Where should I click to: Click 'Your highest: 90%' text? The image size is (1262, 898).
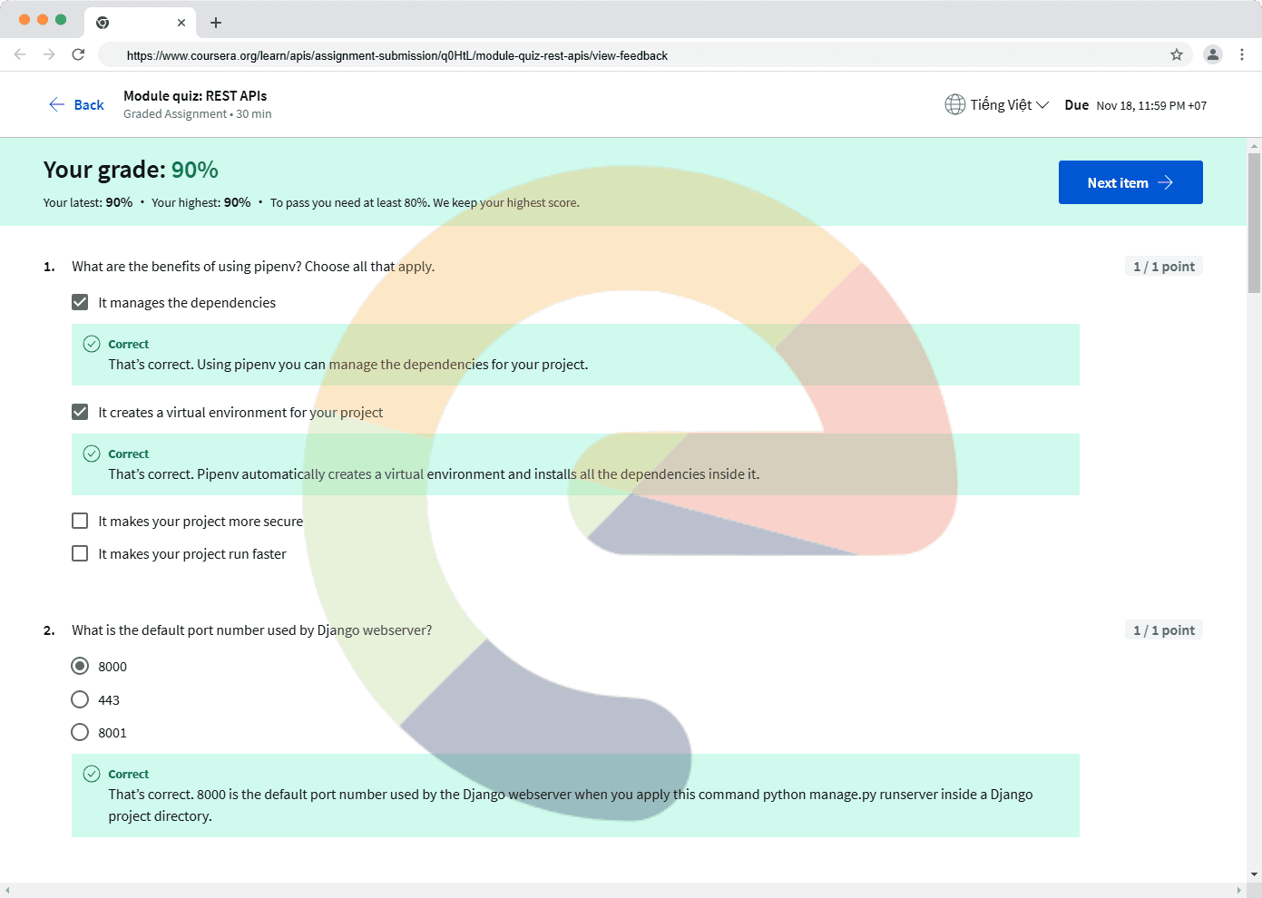pyautogui.click(x=201, y=202)
